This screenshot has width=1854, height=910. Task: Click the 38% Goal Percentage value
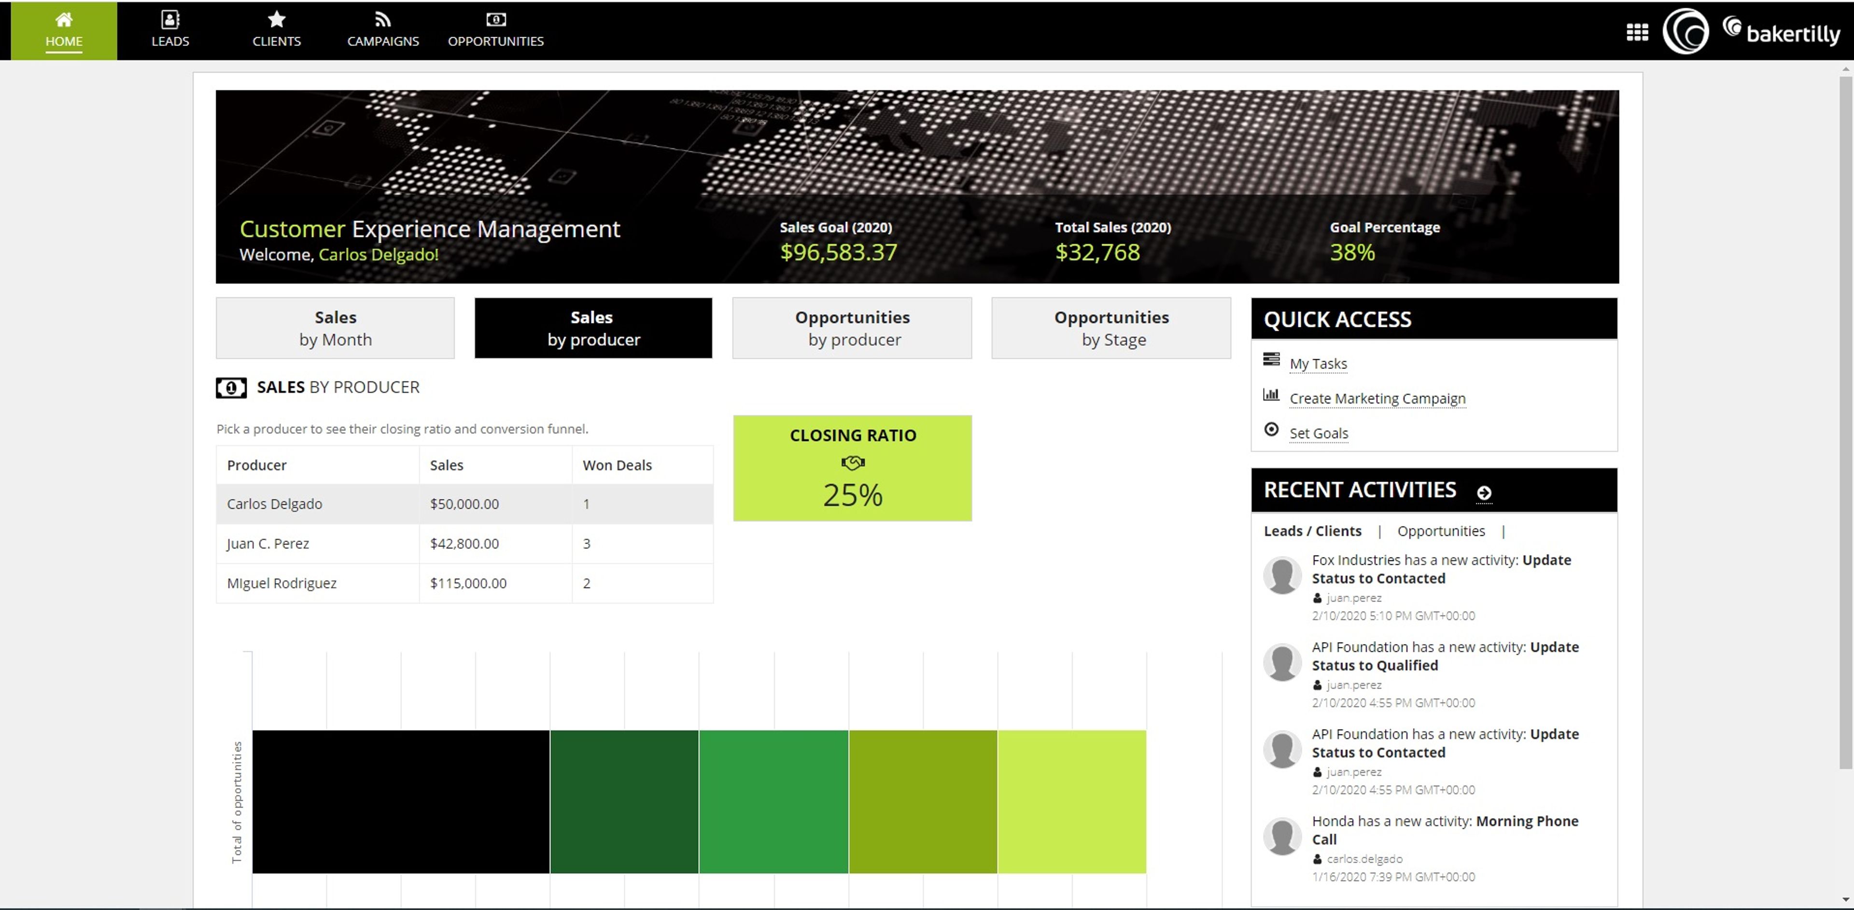[x=1352, y=252]
